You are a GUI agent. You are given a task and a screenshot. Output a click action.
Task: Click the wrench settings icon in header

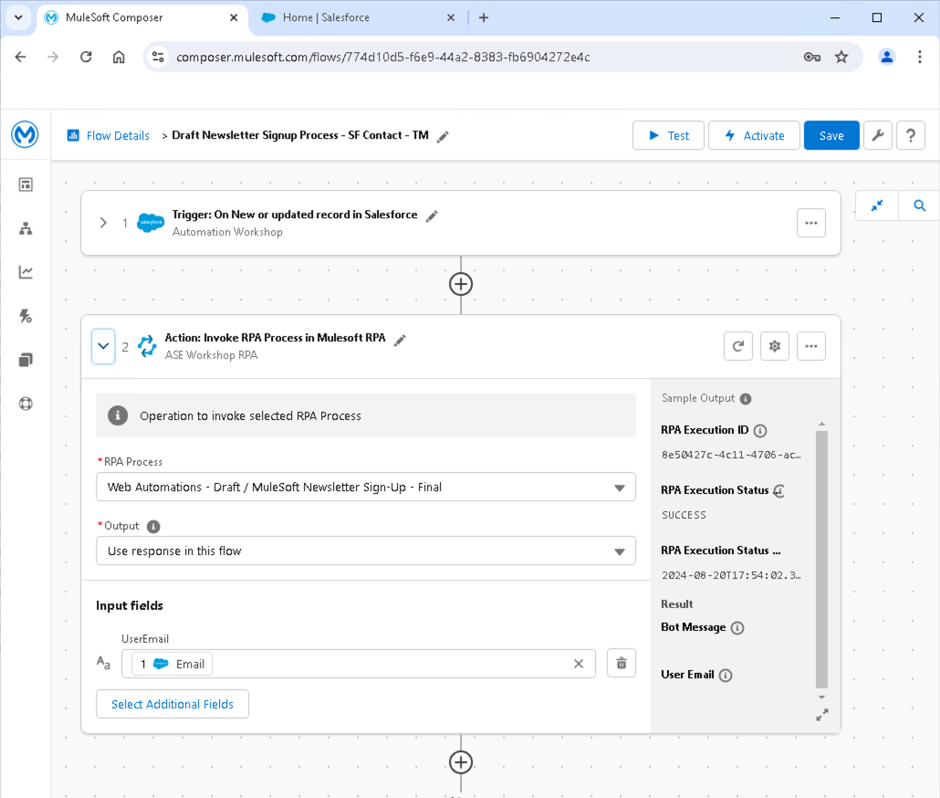(877, 135)
